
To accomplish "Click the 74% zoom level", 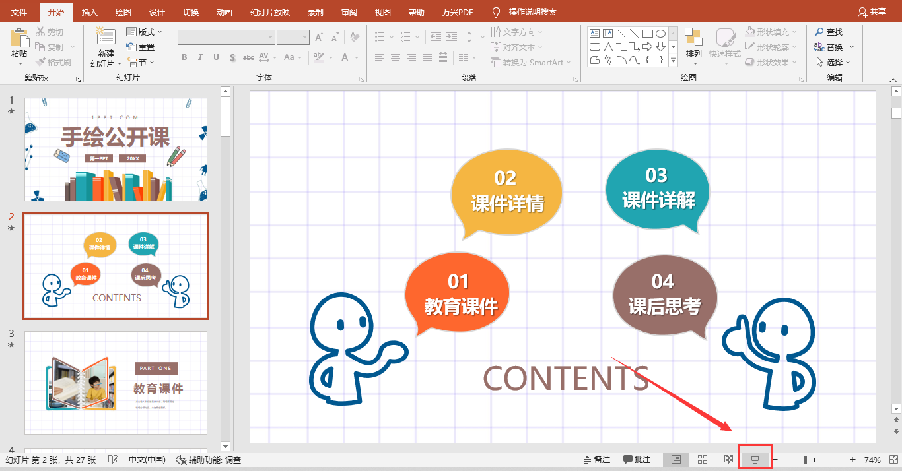I will coord(872,460).
